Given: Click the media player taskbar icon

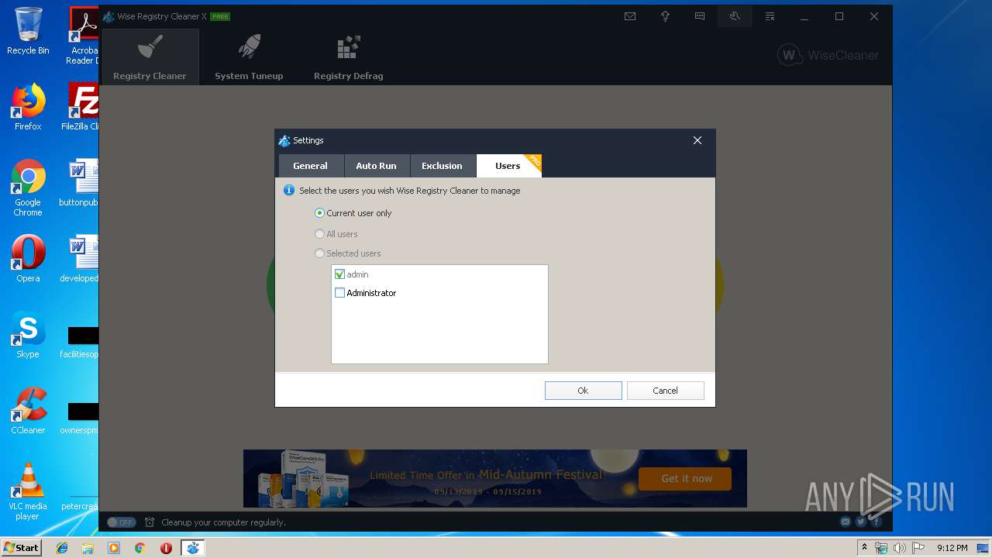Looking at the screenshot, I should pos(114,548).
